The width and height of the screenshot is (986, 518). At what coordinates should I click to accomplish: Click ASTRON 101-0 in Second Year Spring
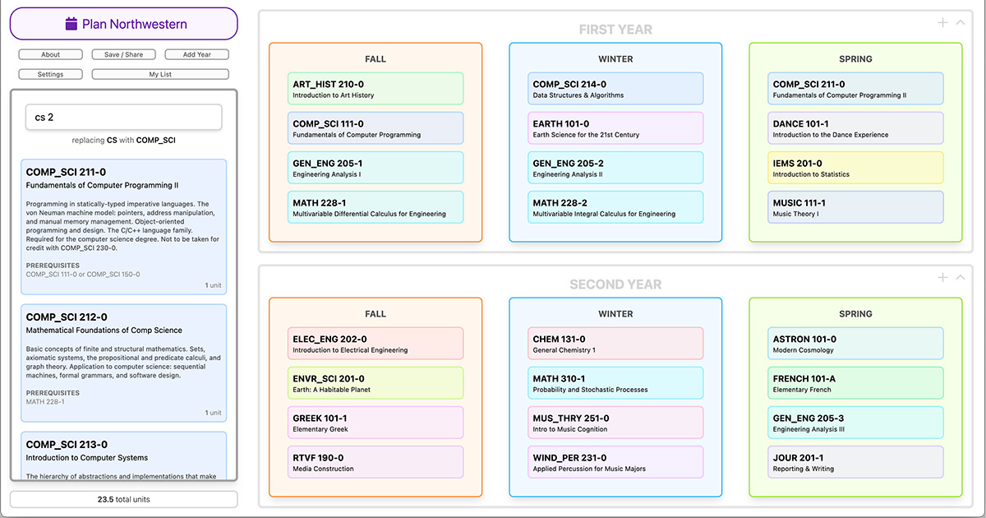pos(855,343)
